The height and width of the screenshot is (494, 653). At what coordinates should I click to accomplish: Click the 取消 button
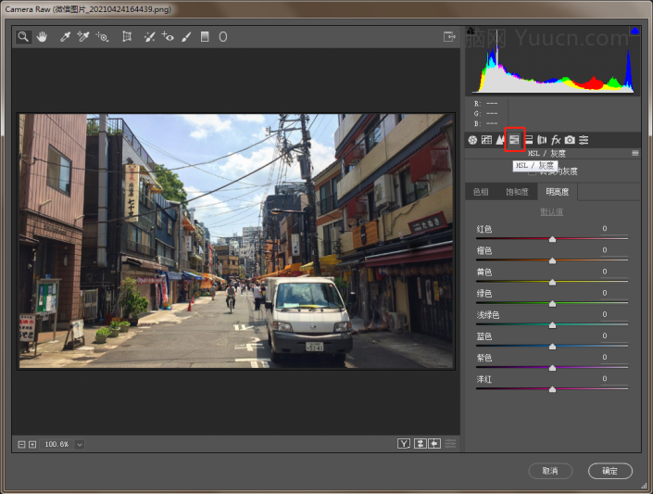point(550,471)
